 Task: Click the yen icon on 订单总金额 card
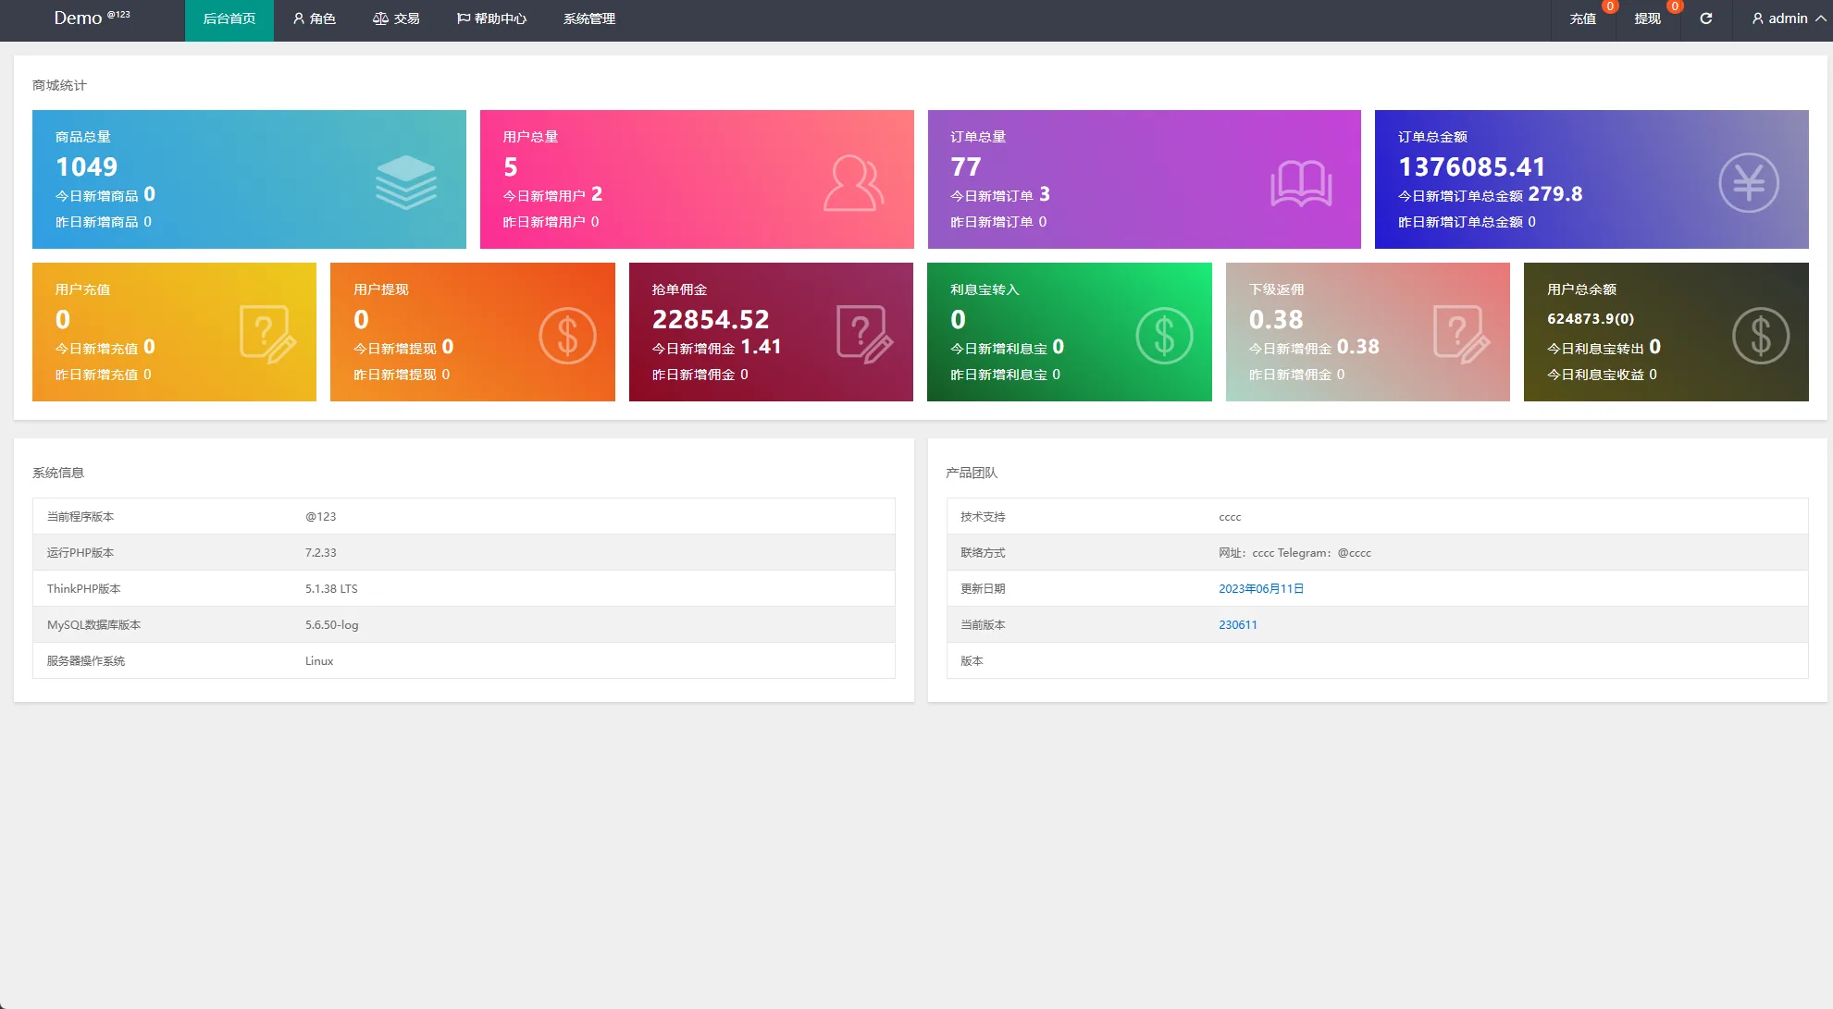pyautogui.click(x=1748, y=182)
